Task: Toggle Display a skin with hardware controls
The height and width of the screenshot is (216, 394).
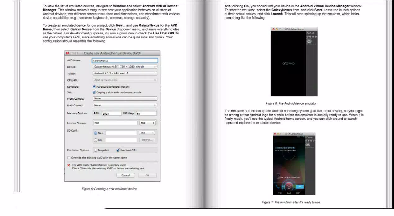Action: (94, 92)
